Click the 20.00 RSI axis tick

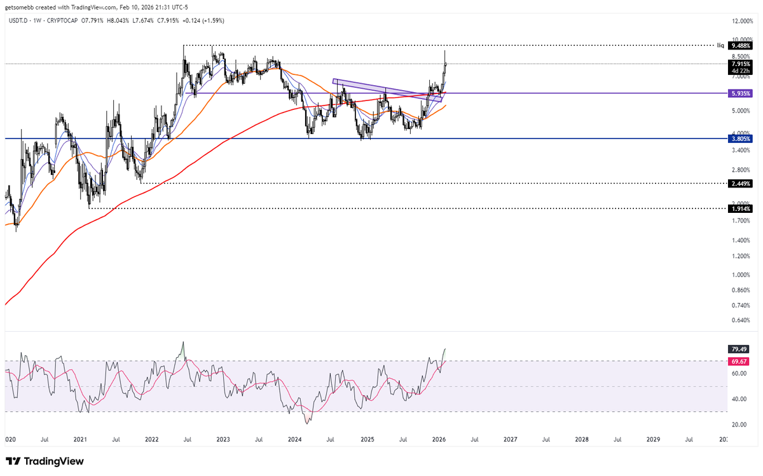pos(739,425)
